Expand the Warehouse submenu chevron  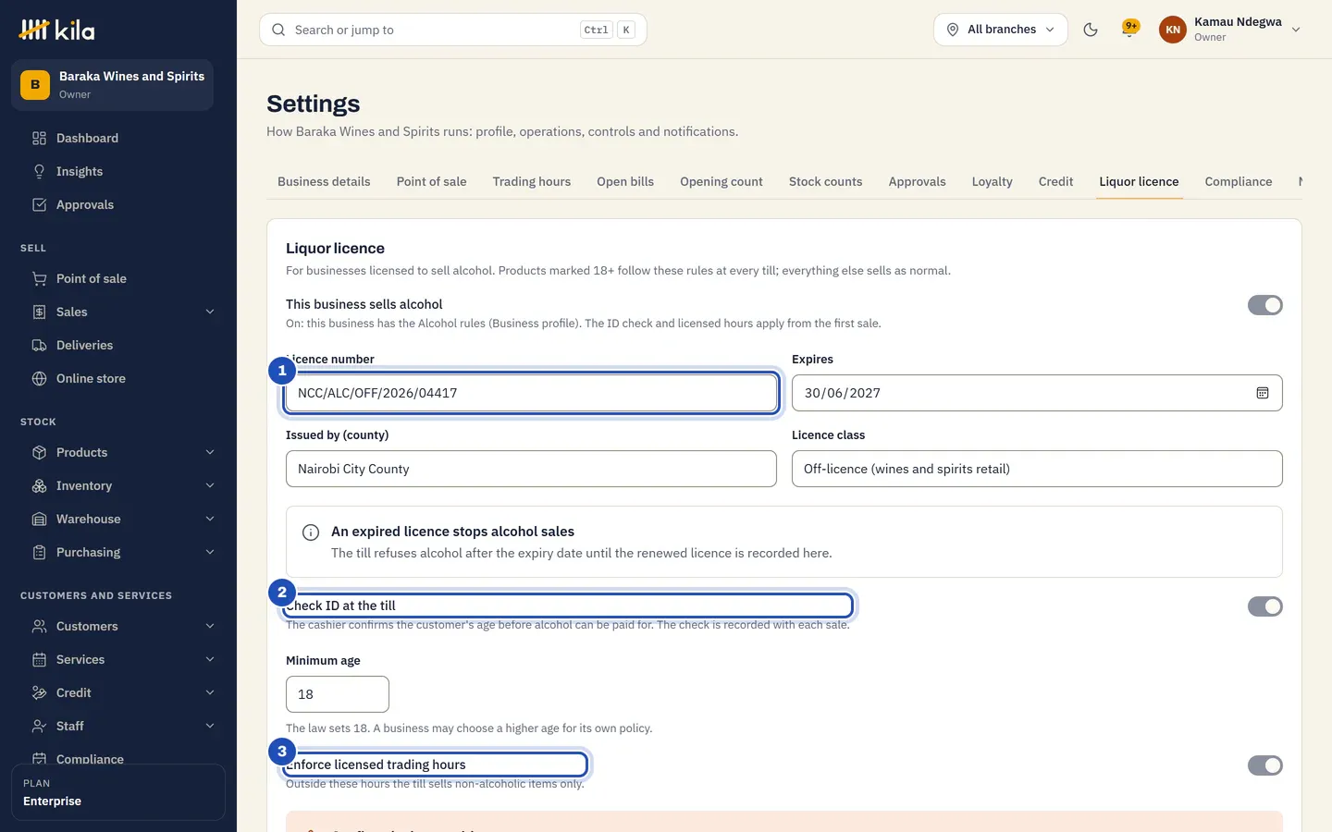click(210, 520)
